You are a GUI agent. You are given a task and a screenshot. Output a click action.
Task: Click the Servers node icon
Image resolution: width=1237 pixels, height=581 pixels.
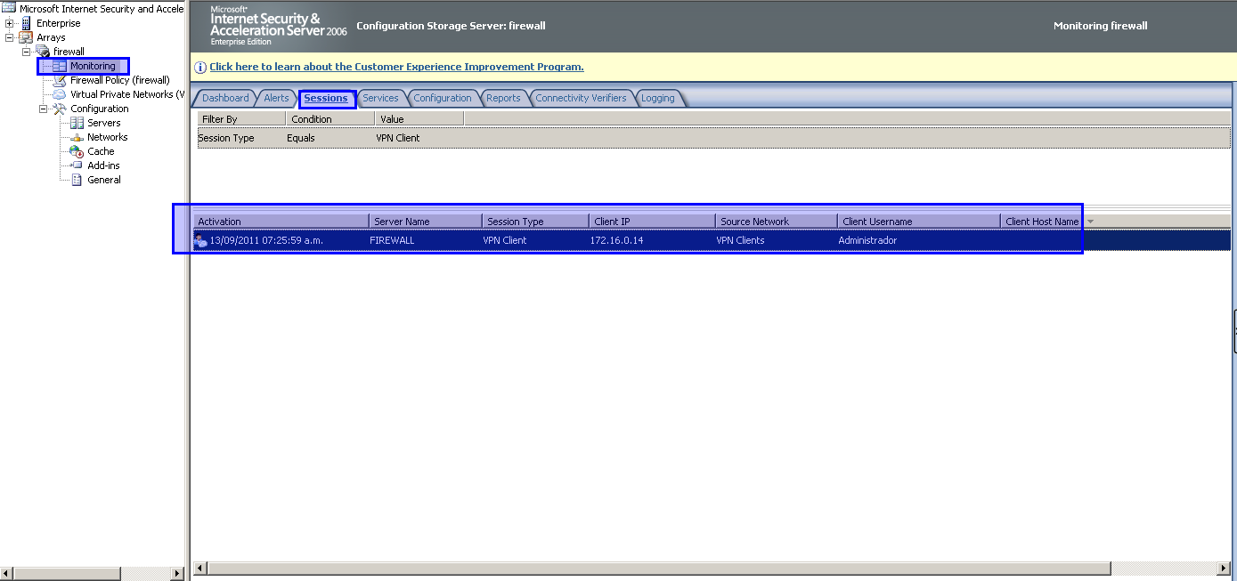(77, 123)
